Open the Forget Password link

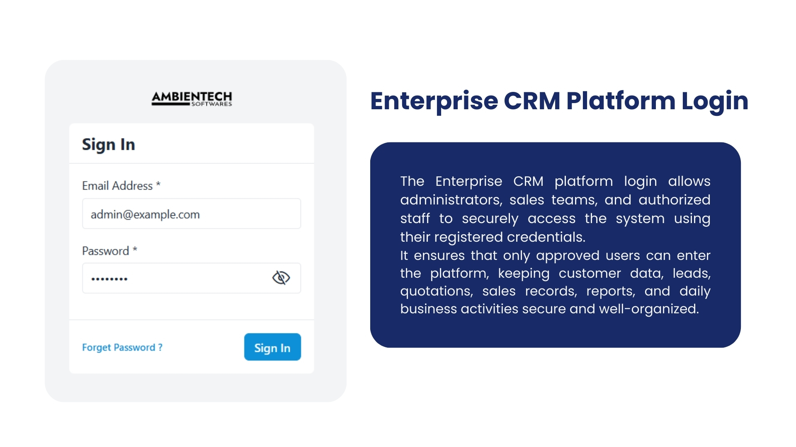[122, 347]
